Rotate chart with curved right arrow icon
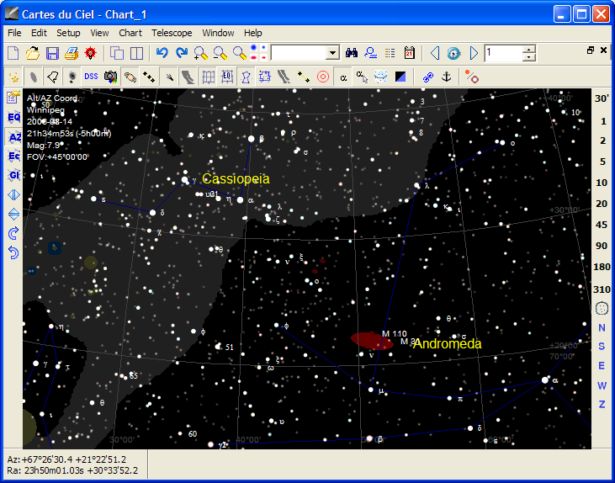 (13, 233)
